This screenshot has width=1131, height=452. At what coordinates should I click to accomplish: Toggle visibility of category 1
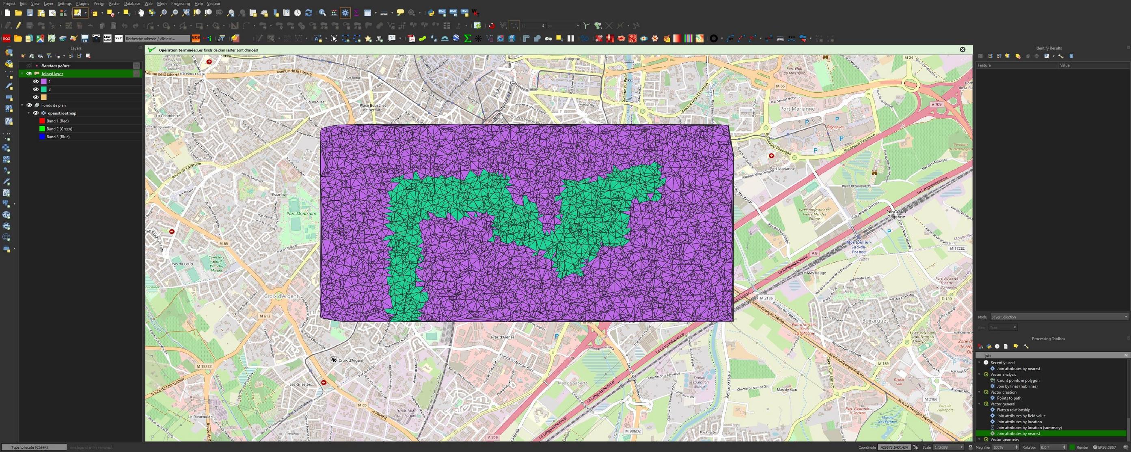[36, 81]
